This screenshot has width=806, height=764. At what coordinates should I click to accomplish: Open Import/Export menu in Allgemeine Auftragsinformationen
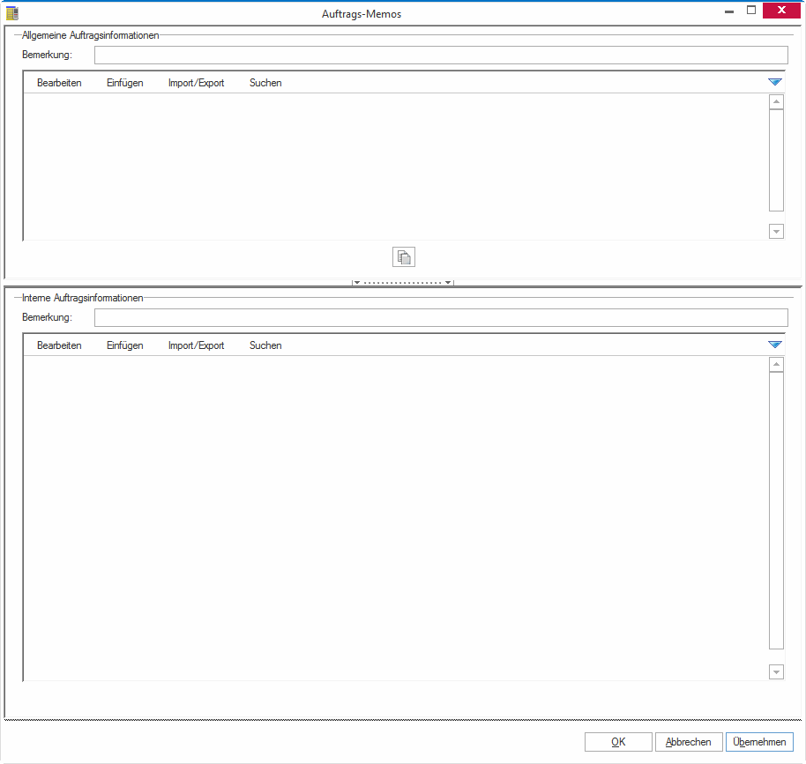(197, 83)
